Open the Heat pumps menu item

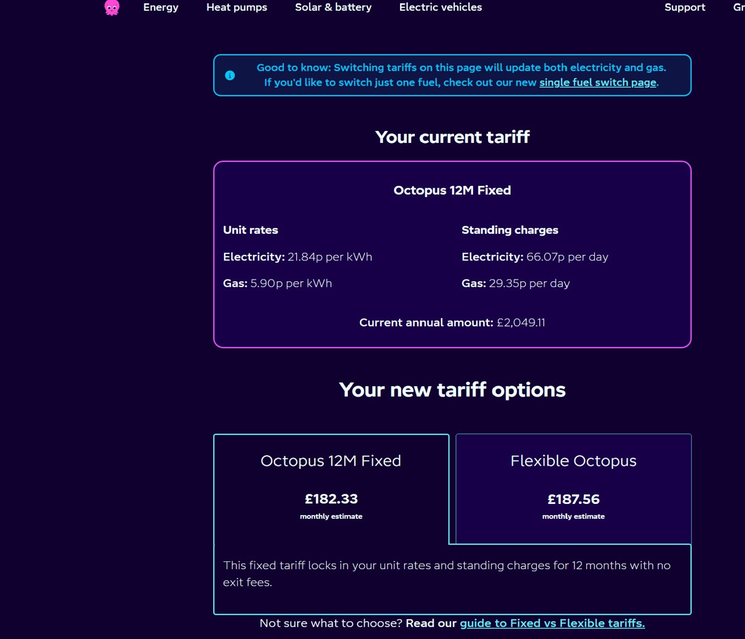[237, 7]
